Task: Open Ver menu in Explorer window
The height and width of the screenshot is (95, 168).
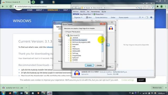Action: tap(88, 12)
